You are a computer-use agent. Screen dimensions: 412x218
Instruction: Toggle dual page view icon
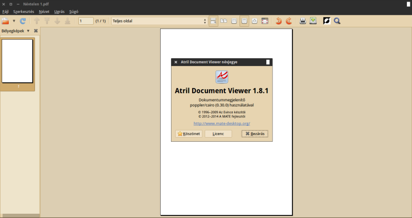[x=224, y=21]
